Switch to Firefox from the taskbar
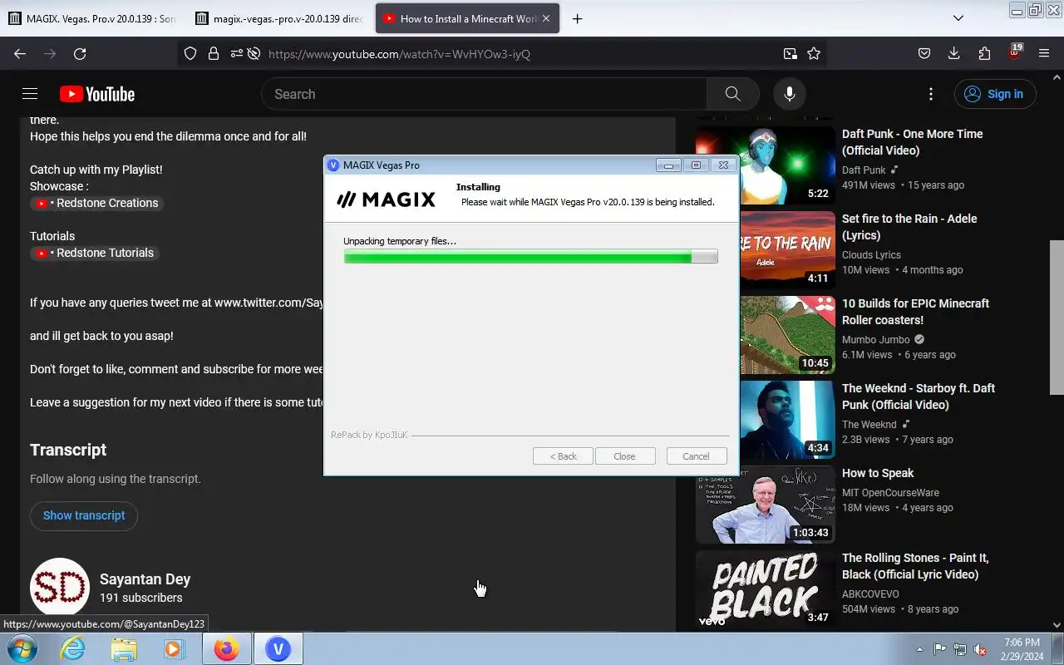The width and height of the screenshot is (1064, 665). pos(226,648)
